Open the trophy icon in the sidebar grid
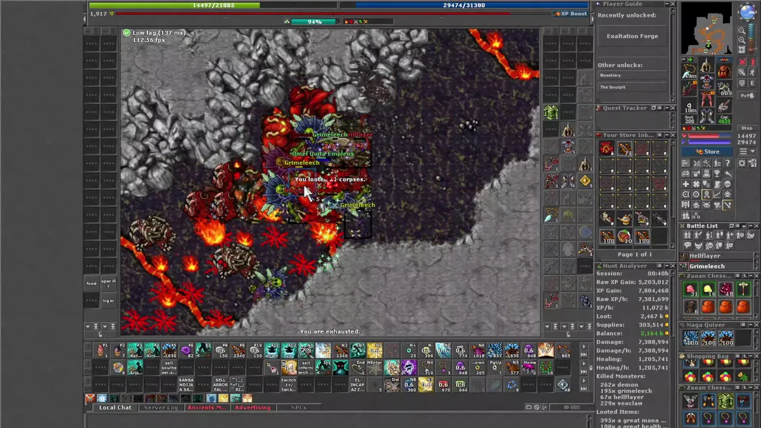Image resolution: width=761 pixels, height=428 pixels. tap(717, 174)
